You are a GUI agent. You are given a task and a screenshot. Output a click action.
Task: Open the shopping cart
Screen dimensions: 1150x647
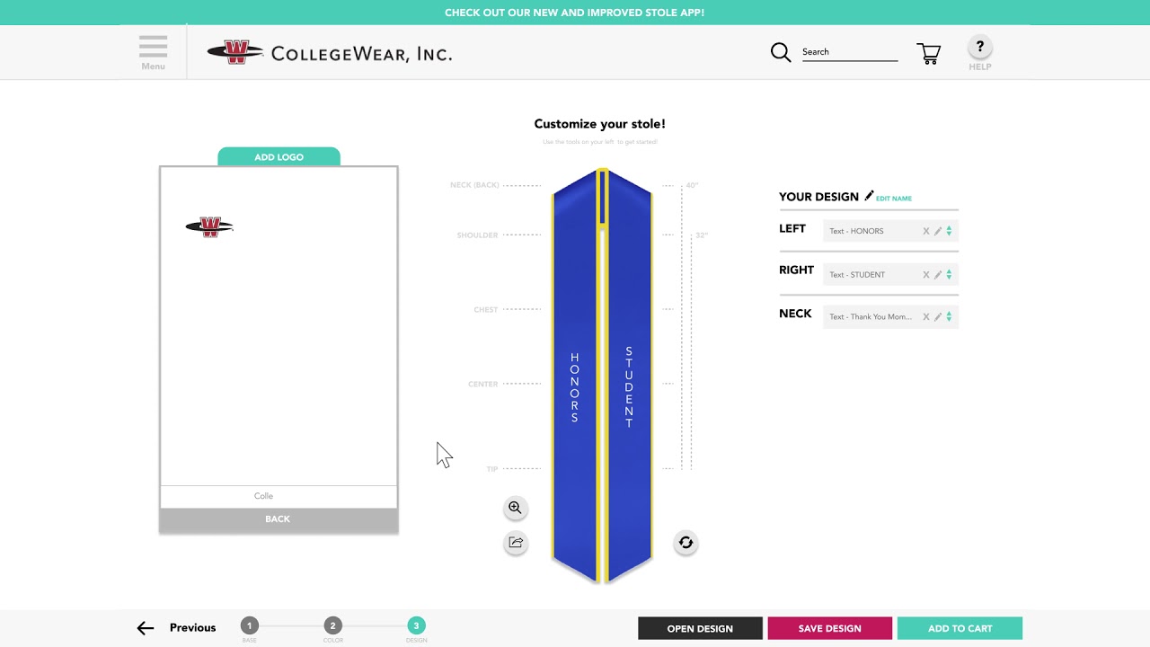point(928,53)
